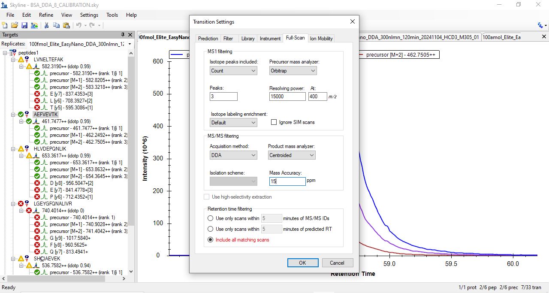
Task: Click the Save floppy disk icon
Action: coord(24,25)
